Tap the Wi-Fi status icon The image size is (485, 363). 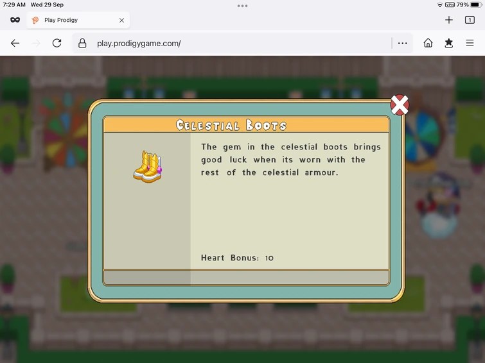[439, 5]
